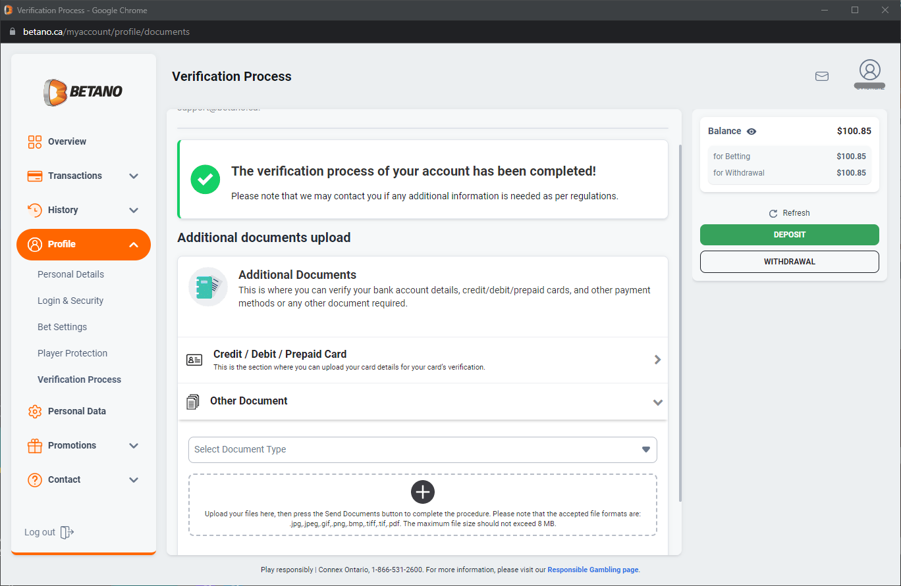
Task: Expand the Contact menu chevron
Action: 134,479
